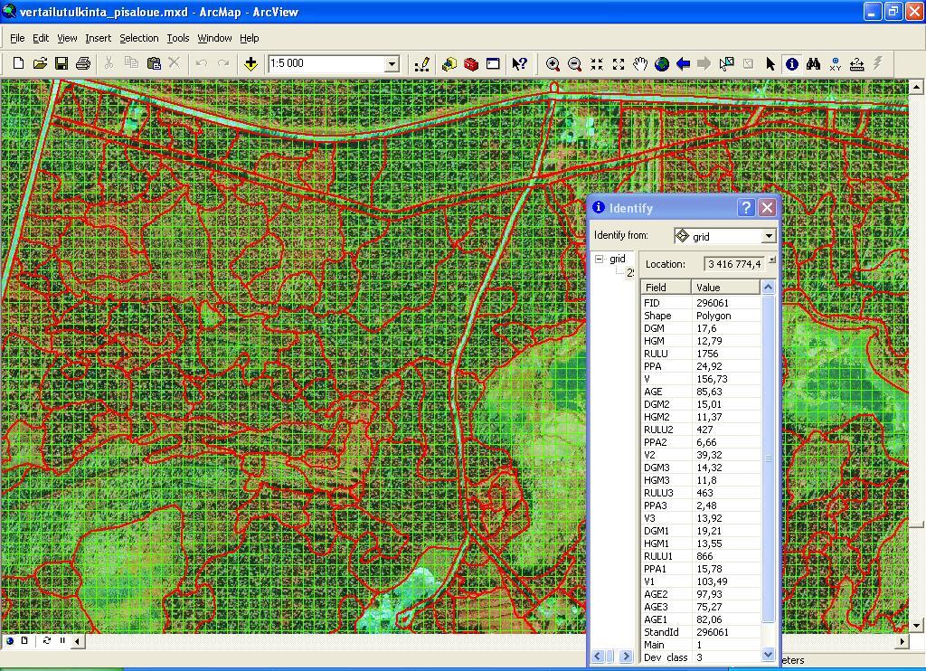The image size is (926, 671).
Task: Activate the Identify tool in toolbar
Action: click(792, 64)
